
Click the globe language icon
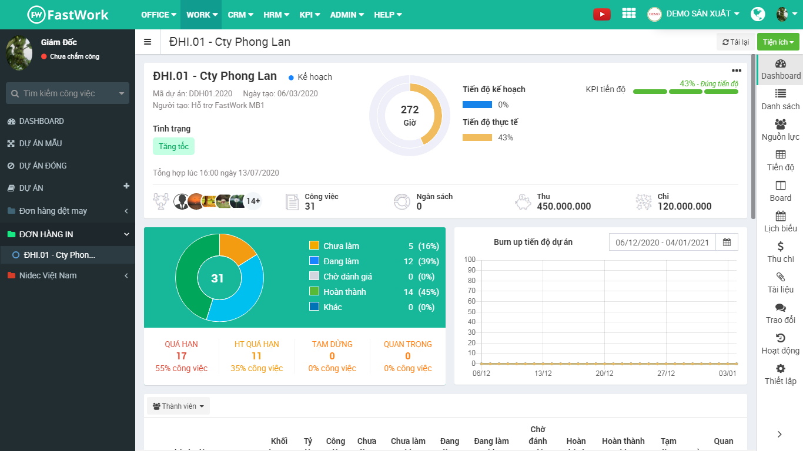758,14
